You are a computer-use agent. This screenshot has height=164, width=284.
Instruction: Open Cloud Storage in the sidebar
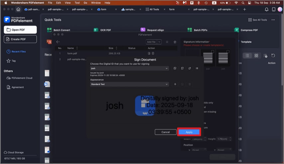point(14,152)
